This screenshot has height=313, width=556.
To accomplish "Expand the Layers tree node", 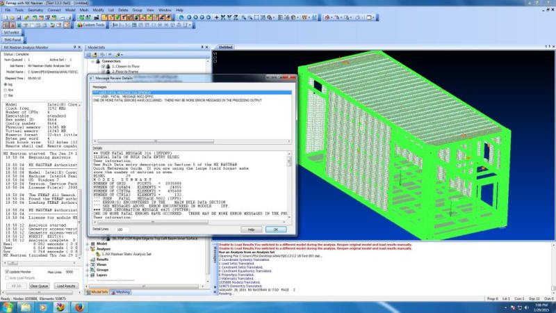I will tap(88, 275).
